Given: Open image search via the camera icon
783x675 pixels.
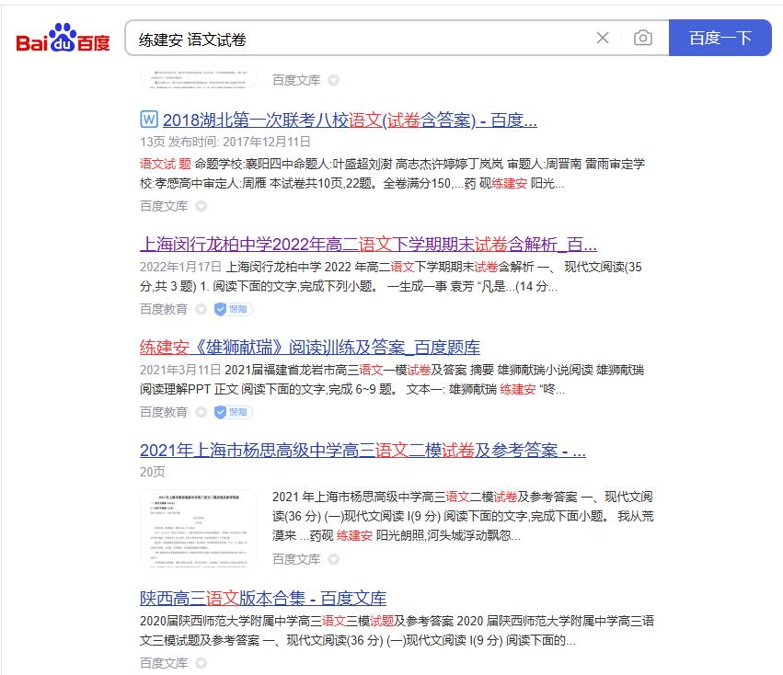Looking at the screenshot, I should pos(642,38).
